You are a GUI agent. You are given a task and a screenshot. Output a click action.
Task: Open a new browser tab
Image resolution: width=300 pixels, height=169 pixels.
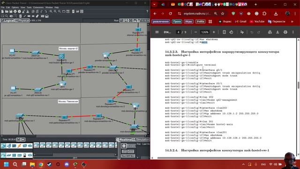[x=255, y=4]
